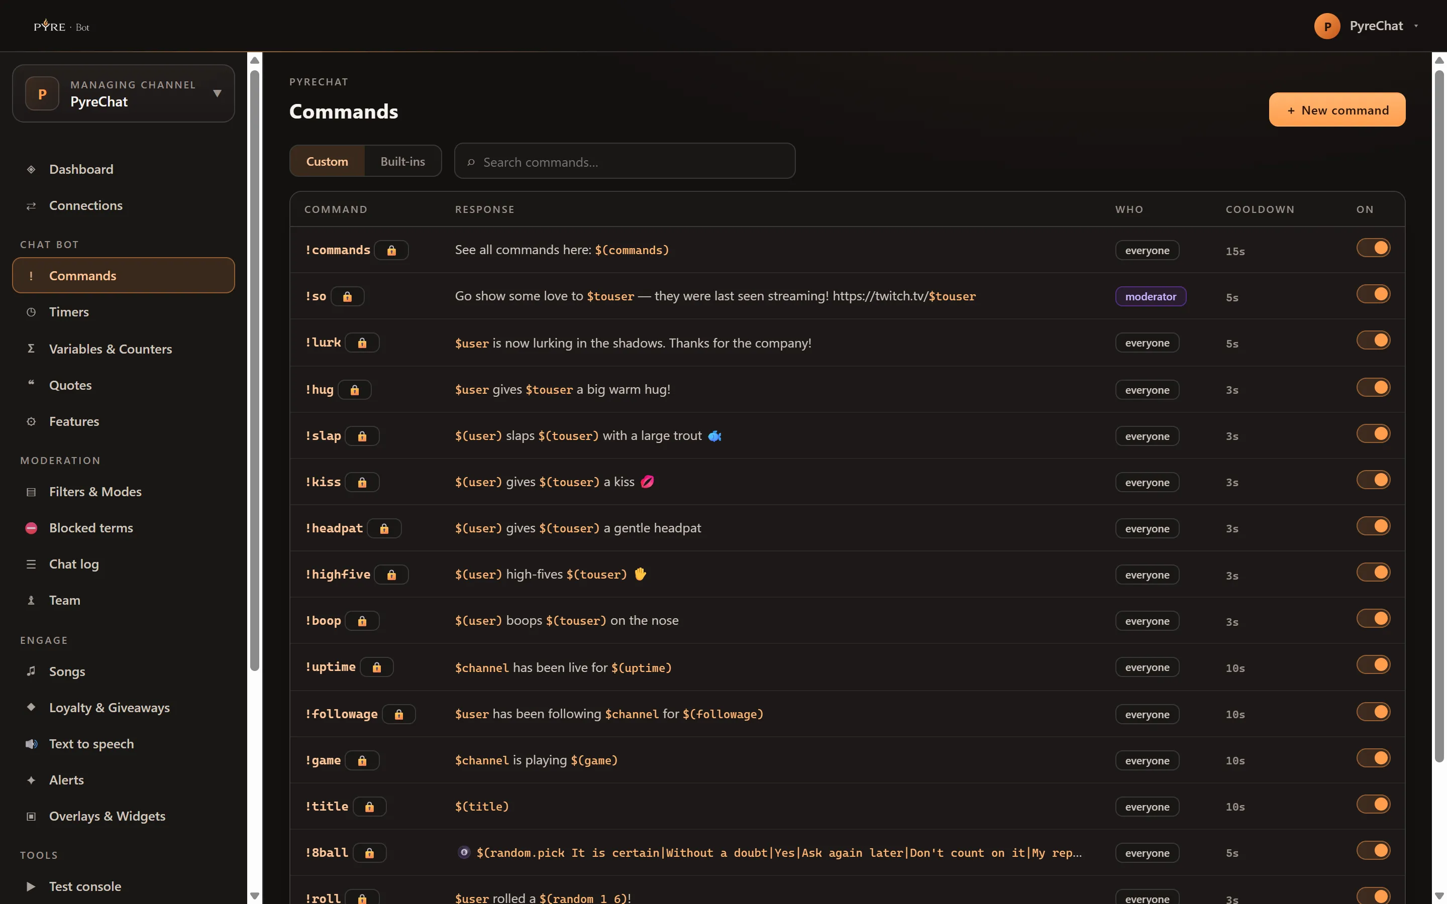Toggle the !title command switch

[1373, 805]
